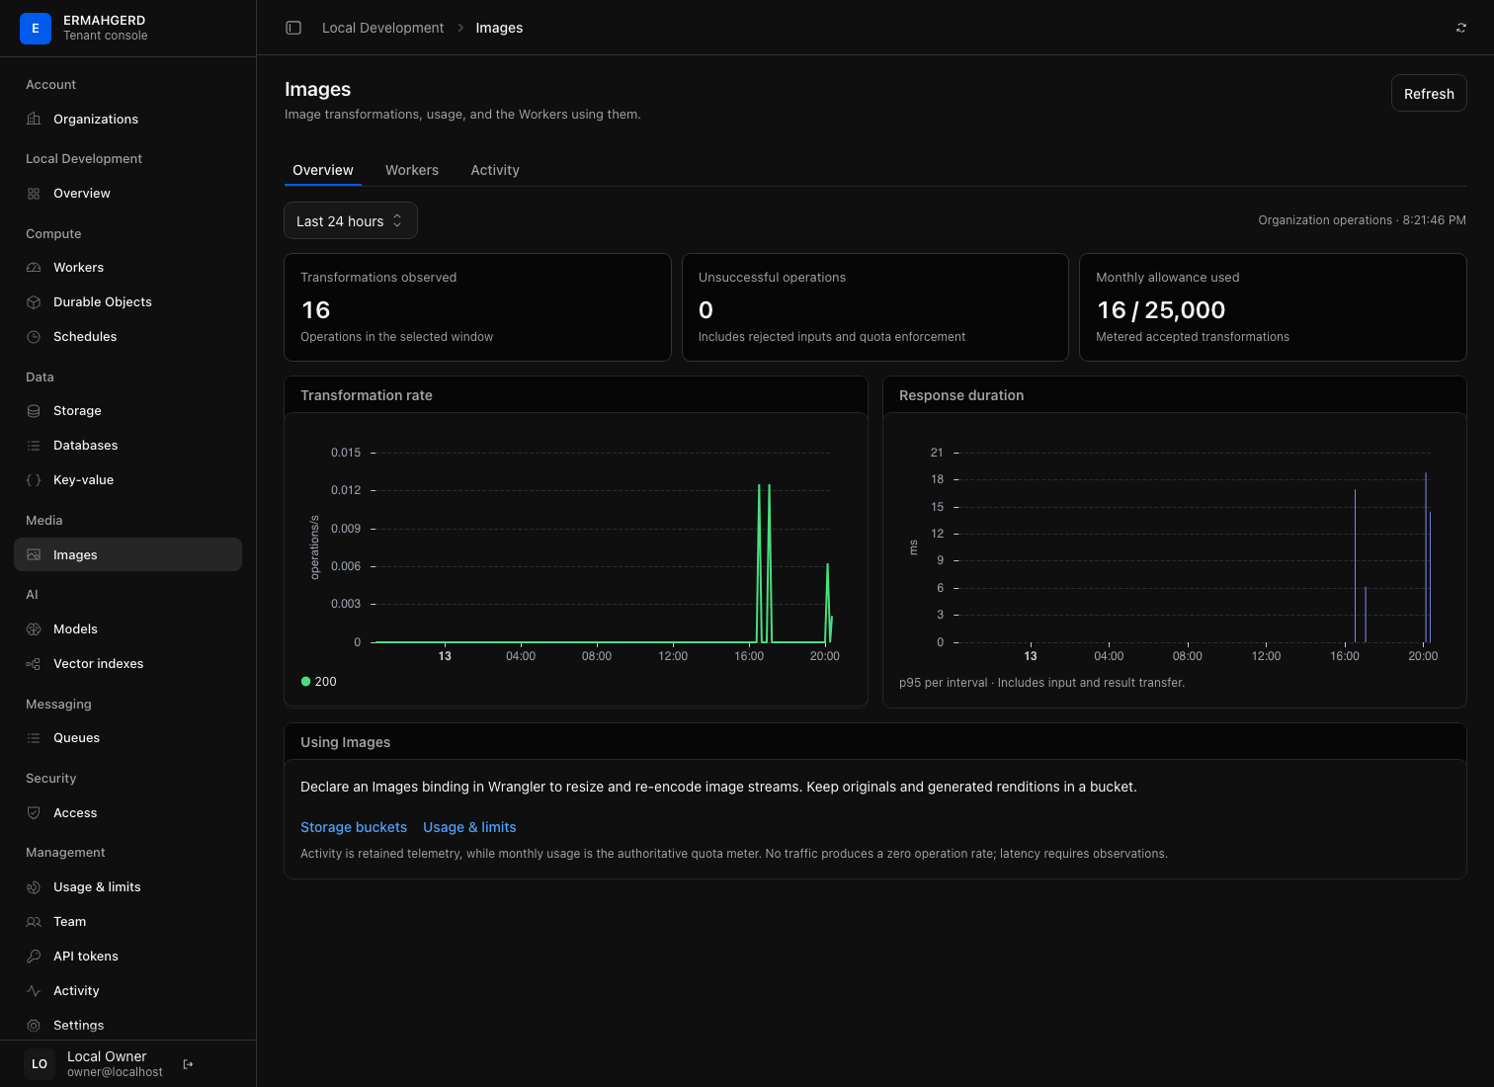Click the Durable Objects cube icon
The height and width of the screenshot is (1087, 1494).
pyautogui.click(x=34, y=302)
